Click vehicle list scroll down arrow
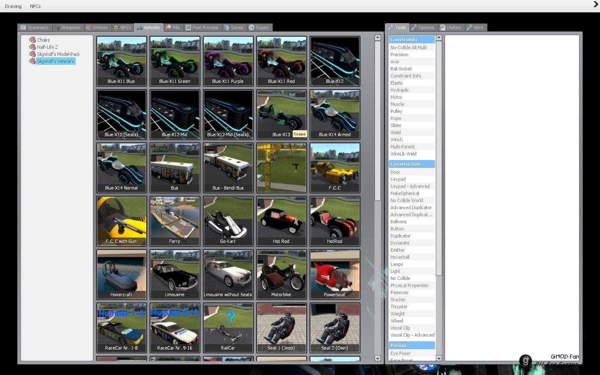The image size is (600, 375). [377, 358]
